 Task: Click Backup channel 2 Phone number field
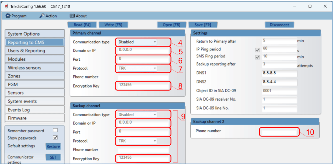pyautogui.click(x=279, y=132)
